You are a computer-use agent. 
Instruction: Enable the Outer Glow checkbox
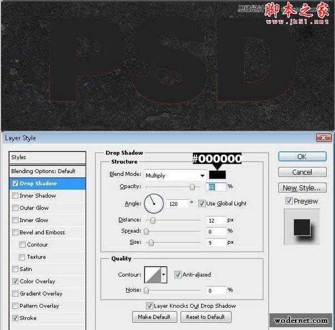tap(15, 208)
